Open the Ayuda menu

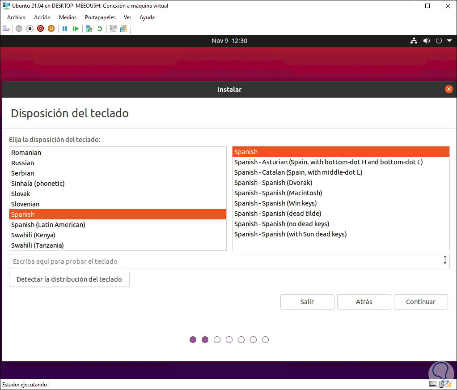(147, 17)
